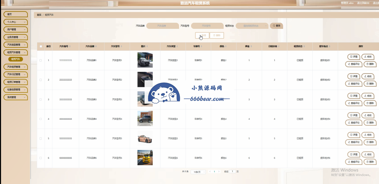
Task: Open 查看评论 for row 4
Action: click(x=353, y=123)
